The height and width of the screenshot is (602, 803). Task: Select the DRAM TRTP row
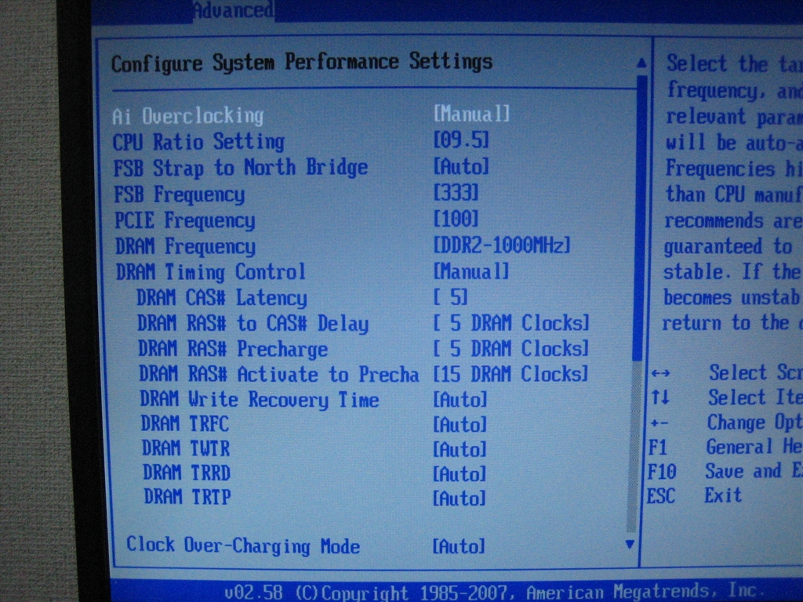pyautogui.click(x=188, y=496)
